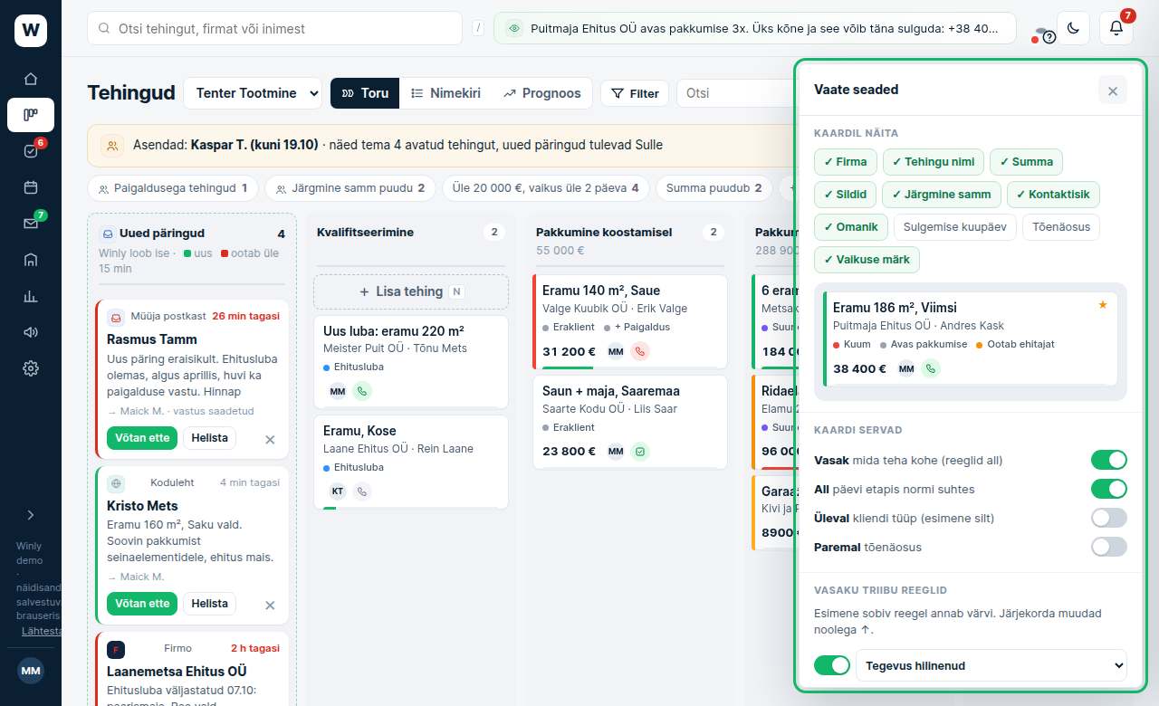The height and width of the screenshot is (706, 1159).
Task: Click the Lähtesta link in sidebar
Action: point(42,631)
